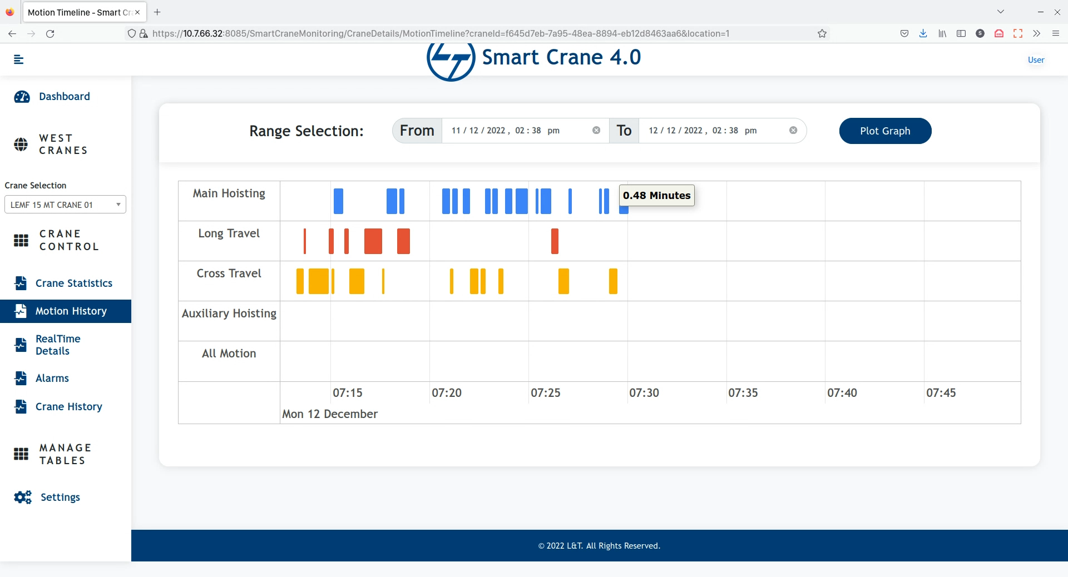
Task: Click the Crane Control grid icon
Action: [x=21, y=240]
